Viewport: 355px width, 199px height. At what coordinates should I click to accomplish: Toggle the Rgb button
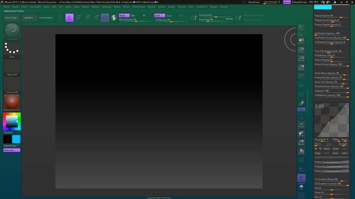click(133, 15)
